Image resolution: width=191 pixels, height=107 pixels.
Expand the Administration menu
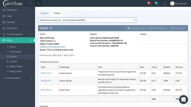pos(17,78)
